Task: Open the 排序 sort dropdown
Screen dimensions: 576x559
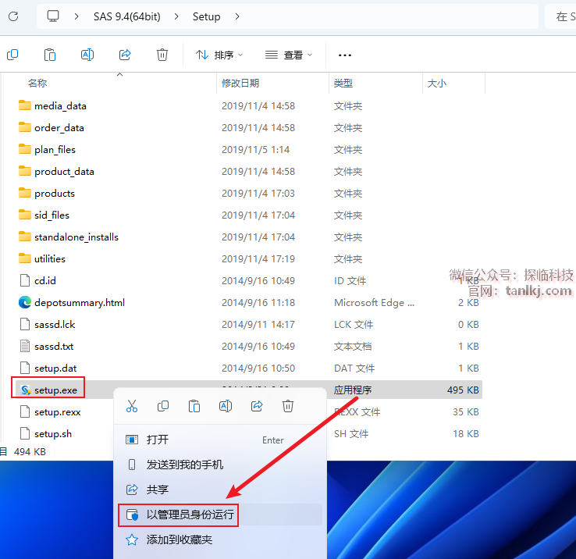Action: [219, 55]
